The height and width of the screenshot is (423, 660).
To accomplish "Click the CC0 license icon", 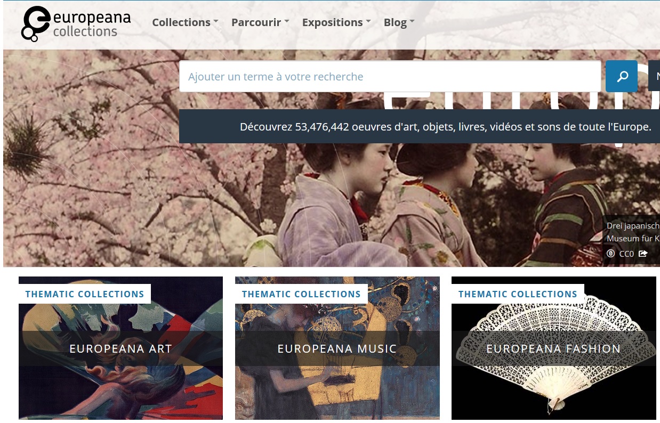I will (x=611, y=254).
